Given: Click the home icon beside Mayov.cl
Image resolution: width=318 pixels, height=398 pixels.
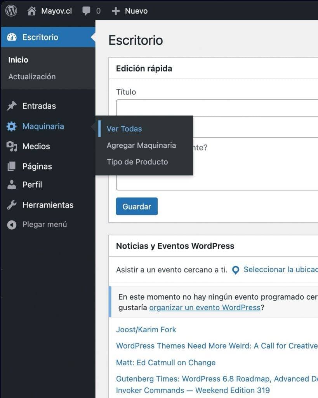Looking at the screenshot, I should tap(32, 11).
